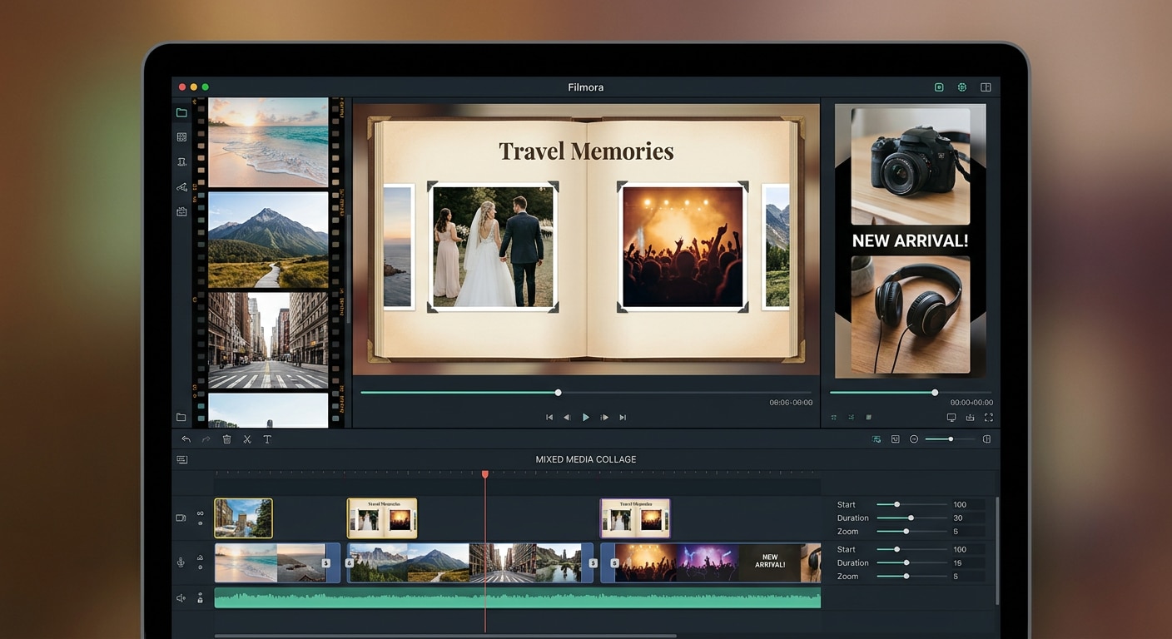Select the mountain path thumbnail in the media strip
Screen dimensions: 1172x639
(268, 240)
